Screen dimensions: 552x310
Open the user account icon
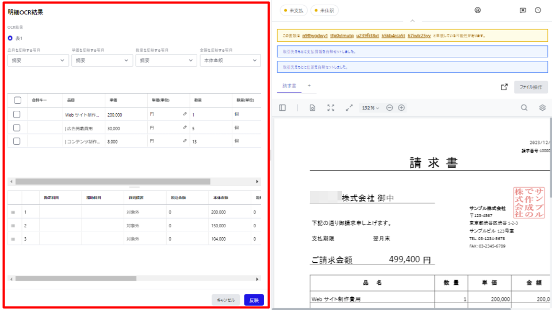477,10
